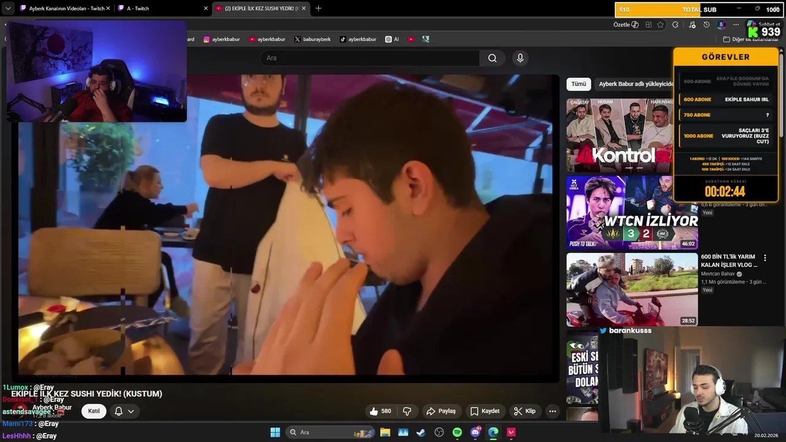This screenshot has width=786, height=442.
Task: Like the video with thumbs-up 580
Action: pyautogui.click(x=380, y=411)
